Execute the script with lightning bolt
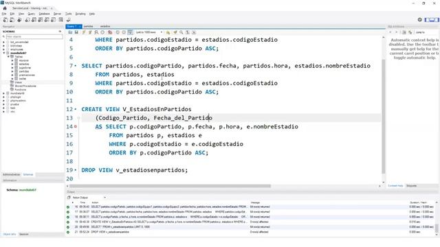This screenshot has height=247, width=440. pos(84,32)
